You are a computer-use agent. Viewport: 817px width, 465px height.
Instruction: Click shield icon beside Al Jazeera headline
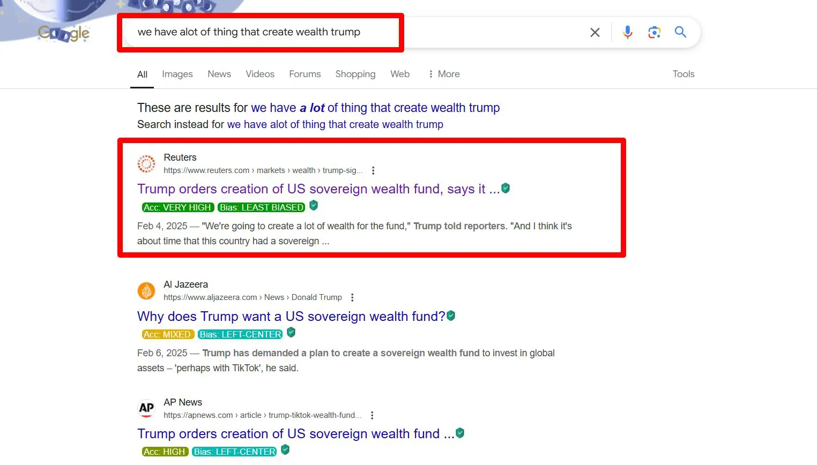click(451, 316)
